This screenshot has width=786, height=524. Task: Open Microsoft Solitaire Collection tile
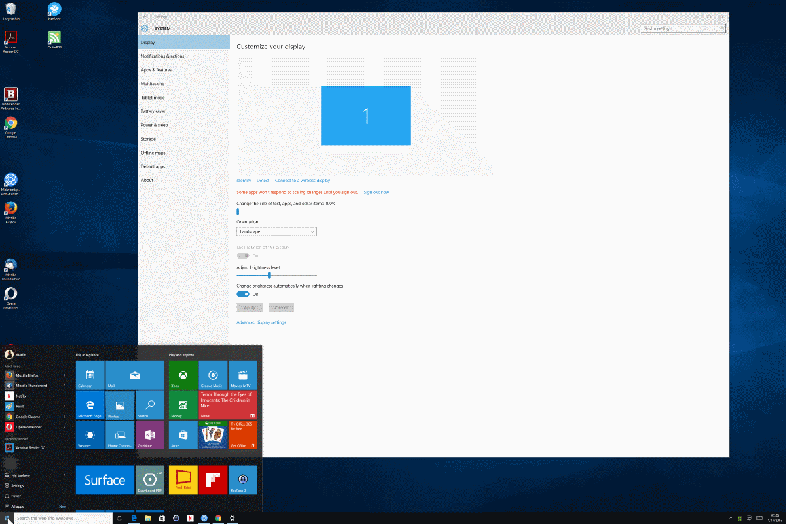[x=213, y=435]
